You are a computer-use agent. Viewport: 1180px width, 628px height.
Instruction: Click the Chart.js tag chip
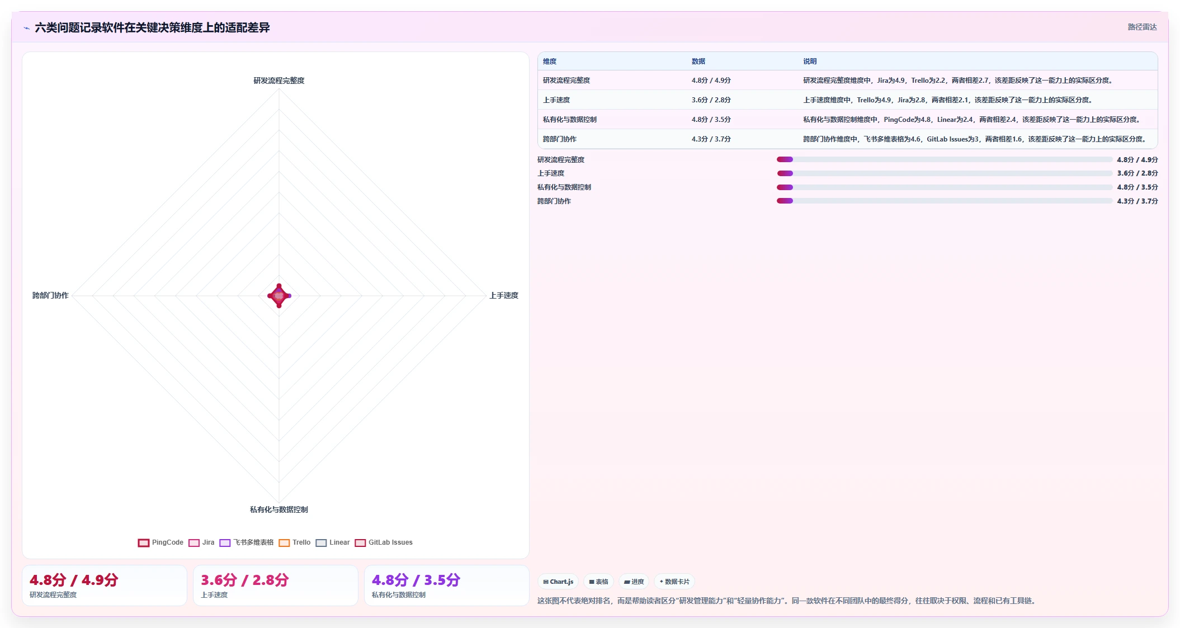tap(558, 582)
